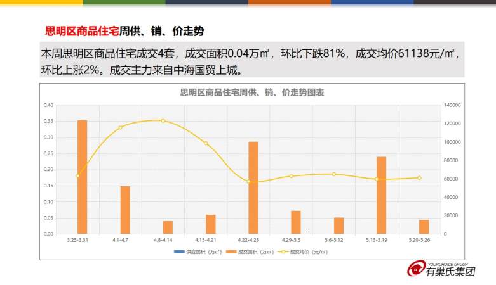Image resolution: width=496 pixels, height=285 pixels.
Task: Click the orange bar for week 5.13-5.19
Action: (x=381, y=195)
